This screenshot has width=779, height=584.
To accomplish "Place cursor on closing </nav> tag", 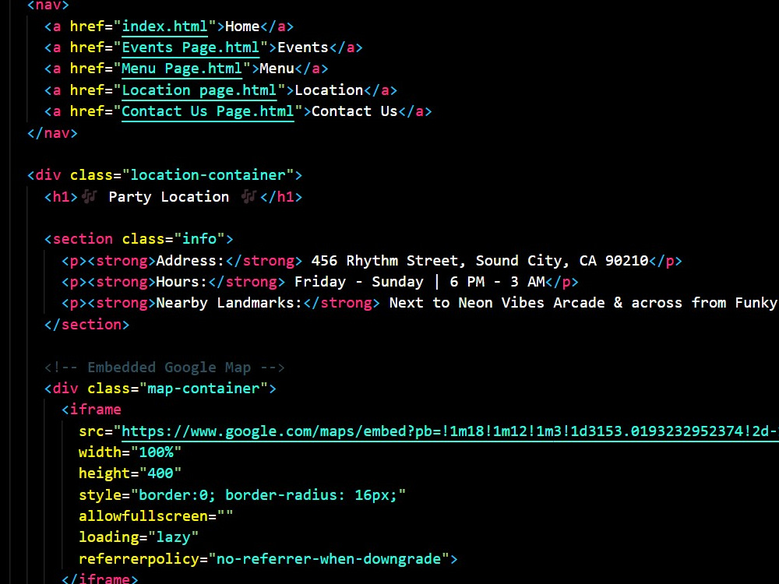I will click(53, 133).
